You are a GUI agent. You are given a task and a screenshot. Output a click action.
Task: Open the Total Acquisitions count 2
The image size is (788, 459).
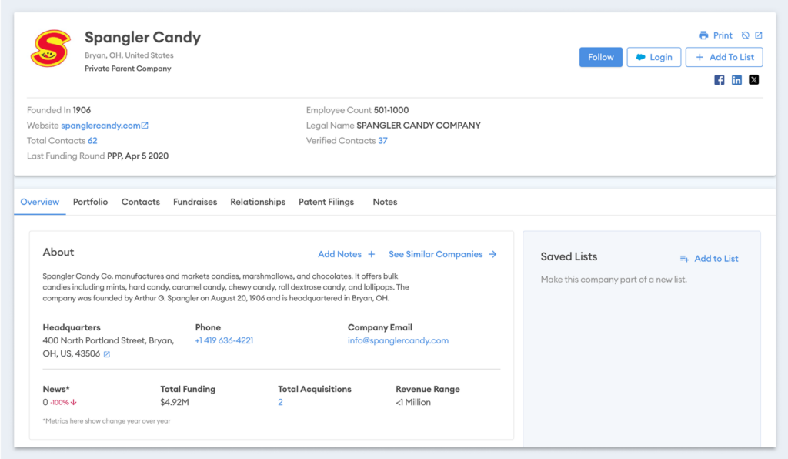[280, 402]
